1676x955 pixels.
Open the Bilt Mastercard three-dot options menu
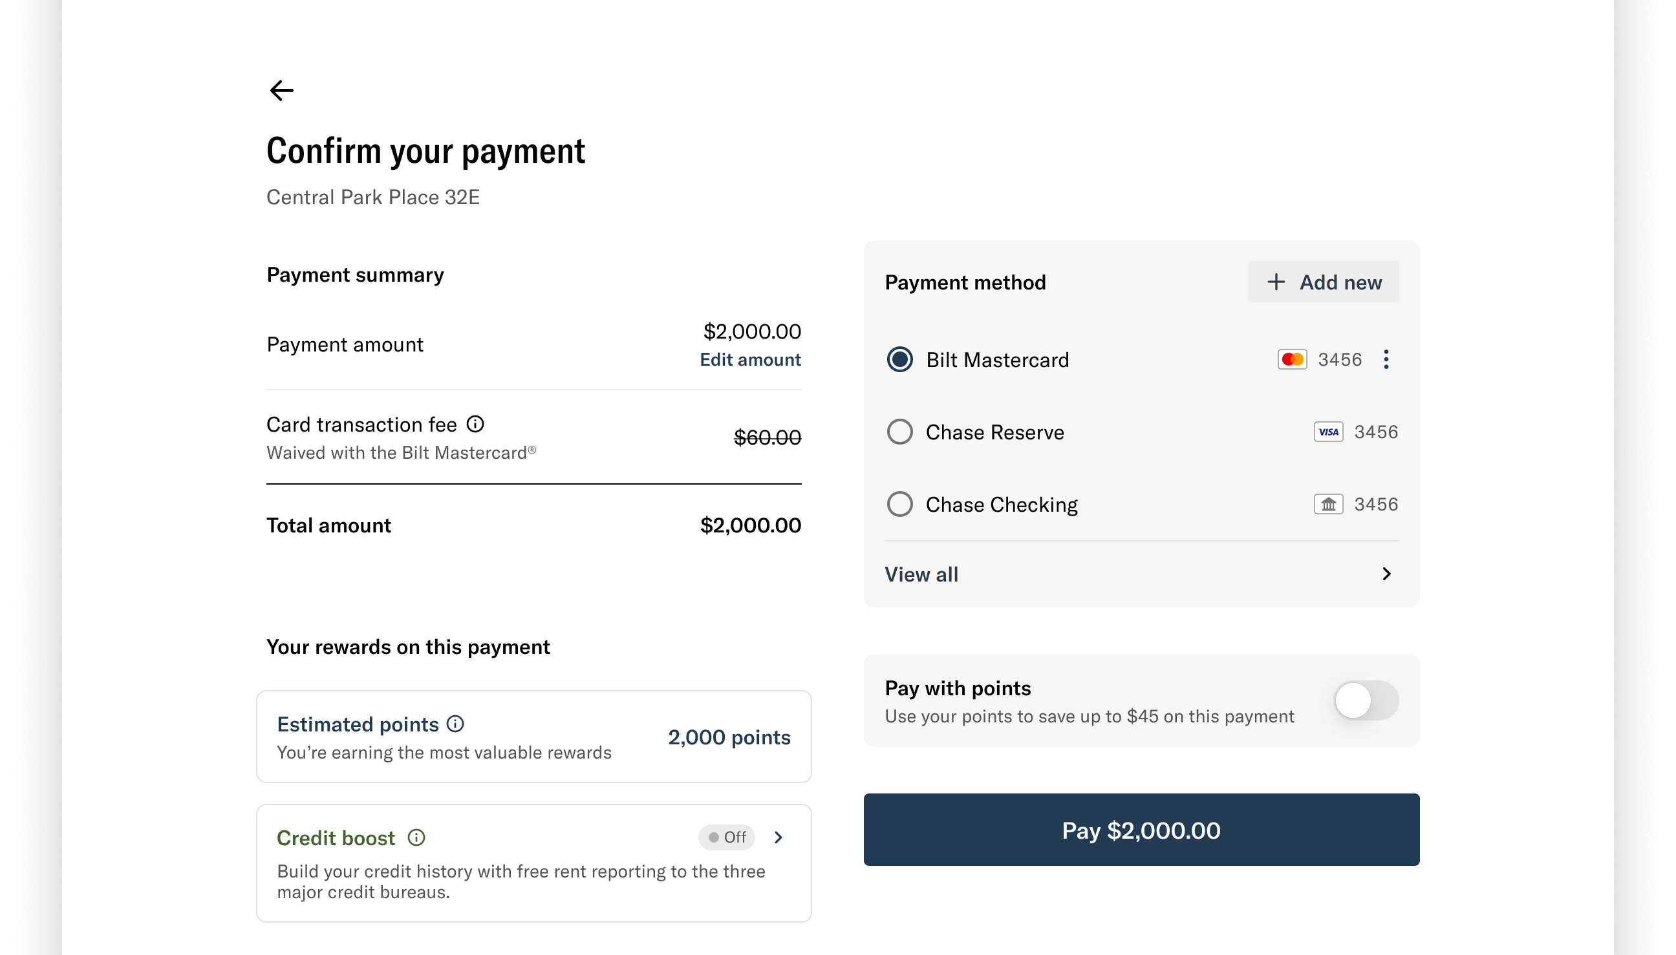1386,359
